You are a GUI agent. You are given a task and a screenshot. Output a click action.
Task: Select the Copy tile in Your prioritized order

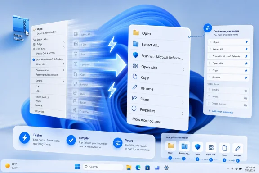click(x=224, y=148)
